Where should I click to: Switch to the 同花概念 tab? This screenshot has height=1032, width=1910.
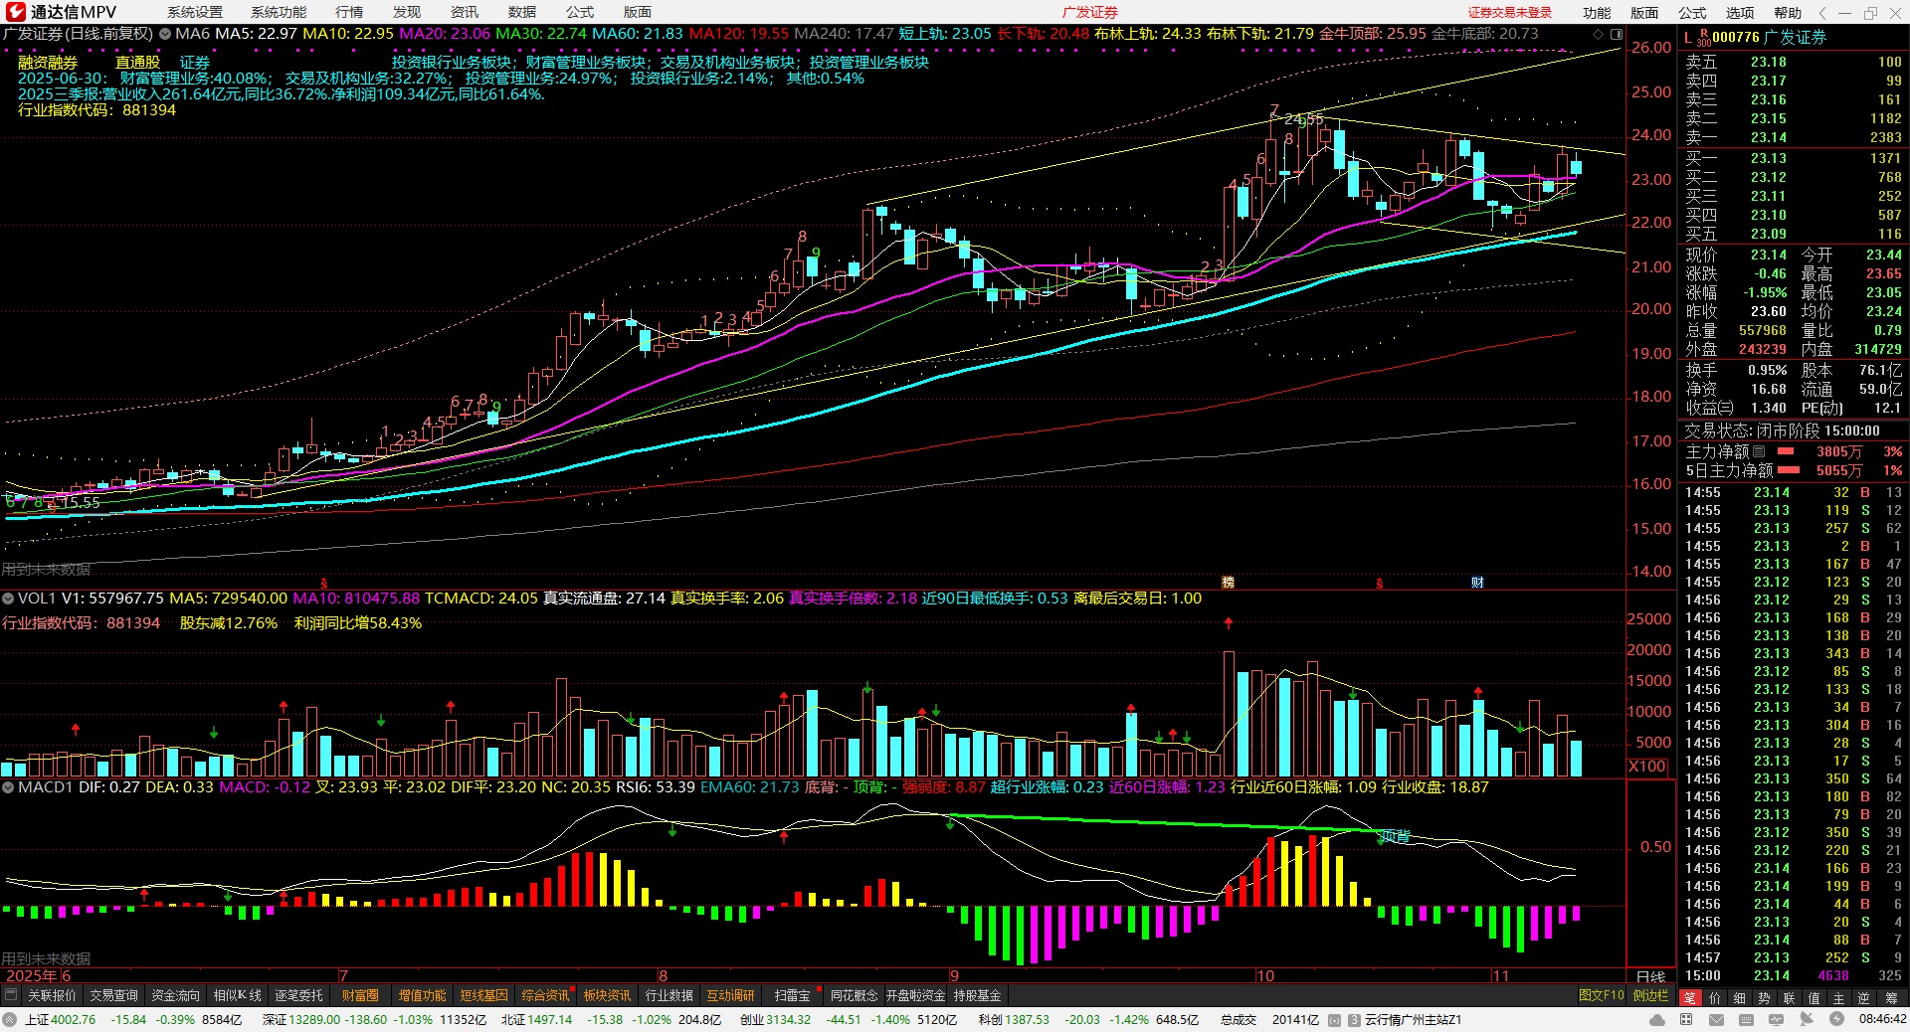(854, 995)
